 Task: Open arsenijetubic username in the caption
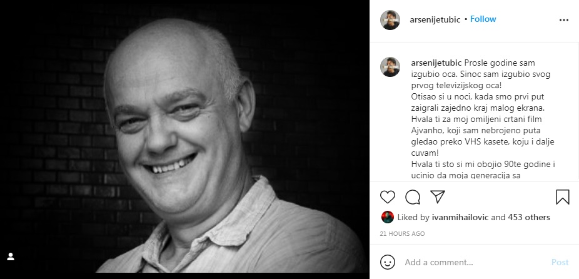[x=436, y=63]
